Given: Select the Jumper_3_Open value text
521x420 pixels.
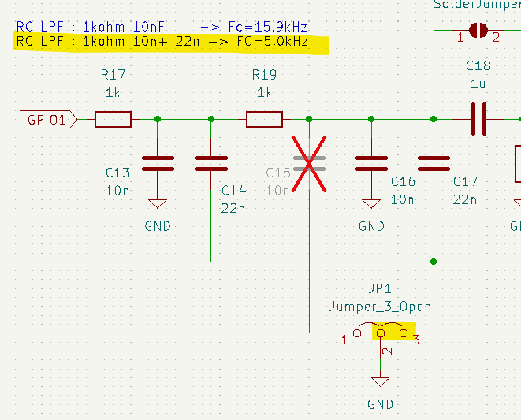Looking at the screenshot, I should click(x=380, y=307).
